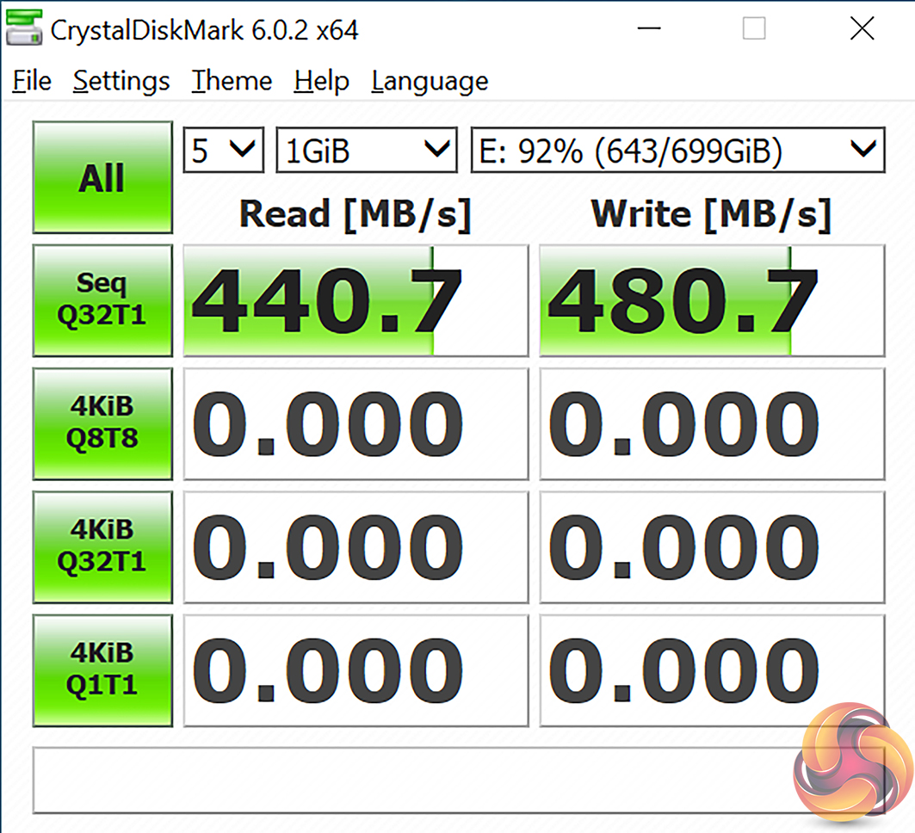Run the 4KiB Q8T8 test
Screen dimensions: 915x833
[x=102, y=423]
